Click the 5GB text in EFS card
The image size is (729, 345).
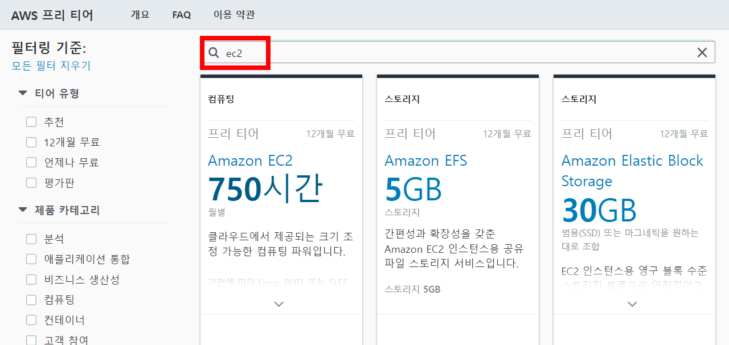click(x=413, y=190)
